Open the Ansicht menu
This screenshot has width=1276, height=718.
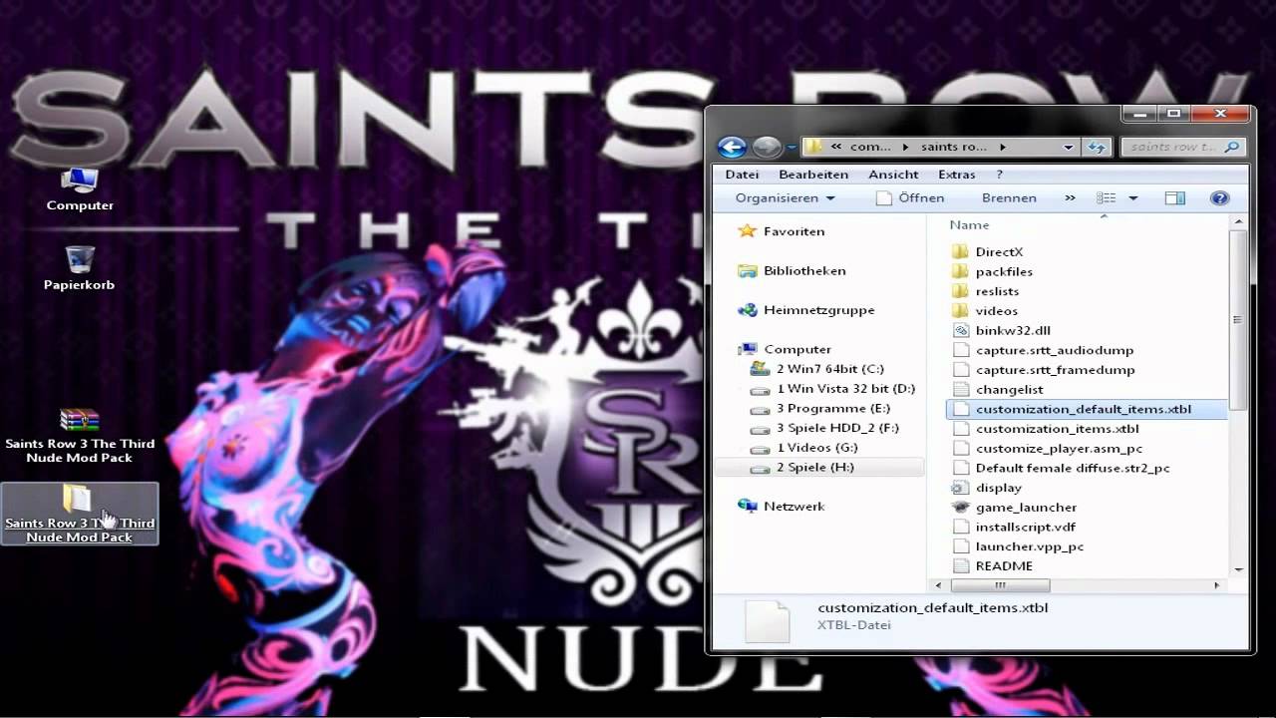click(x=893, y=175)
